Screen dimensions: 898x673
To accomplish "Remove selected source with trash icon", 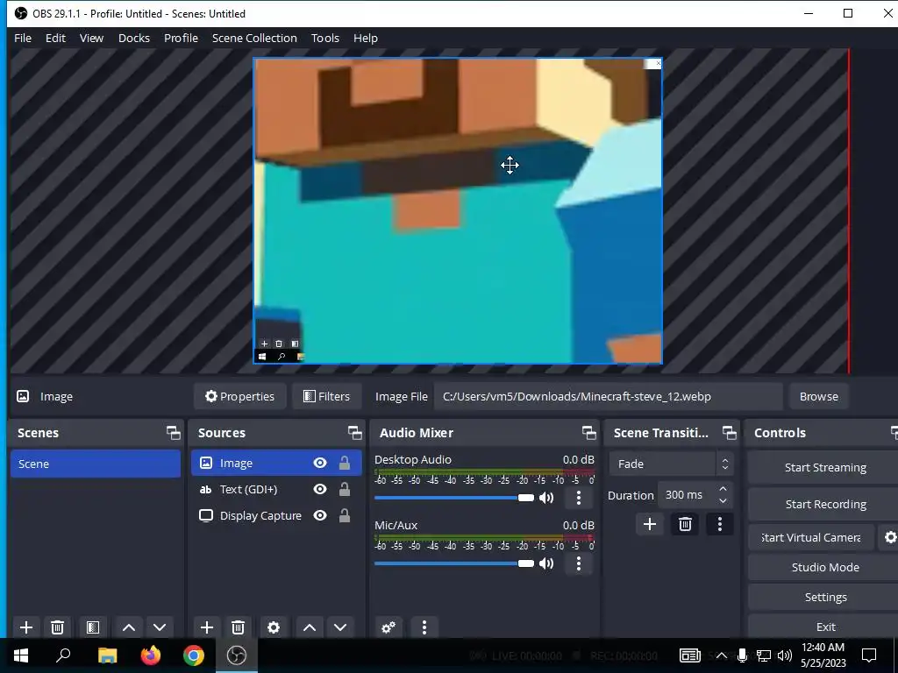I will [x=239, y=627].
